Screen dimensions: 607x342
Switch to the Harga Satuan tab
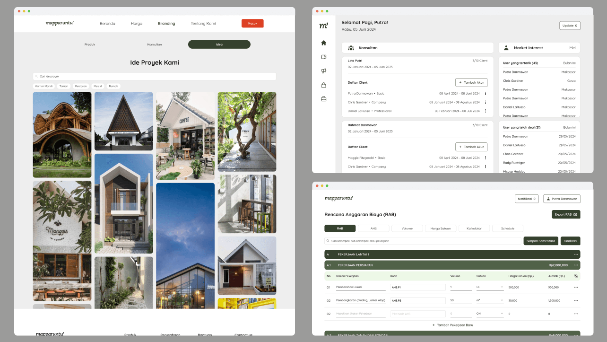point(441,228)
